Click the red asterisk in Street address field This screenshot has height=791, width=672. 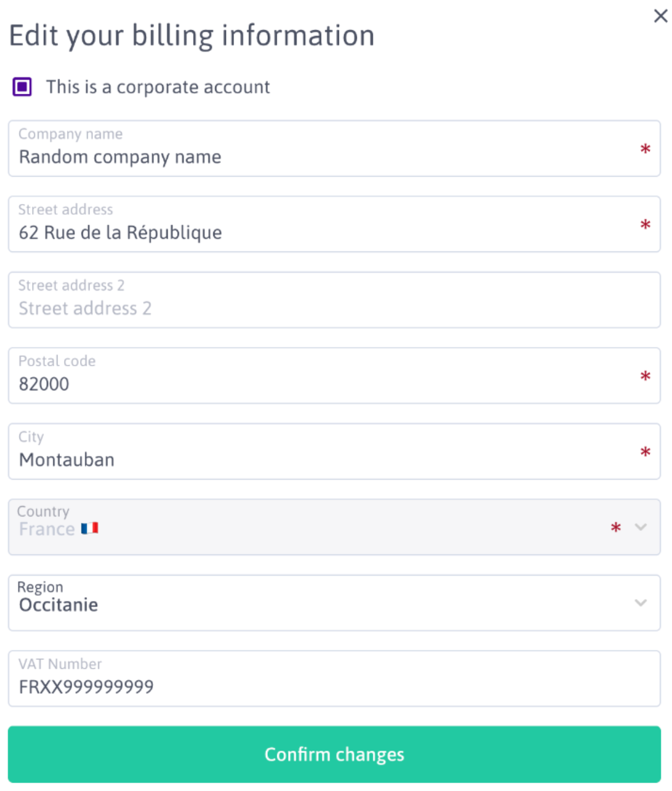pyautogui.click(x=645, y=225)
